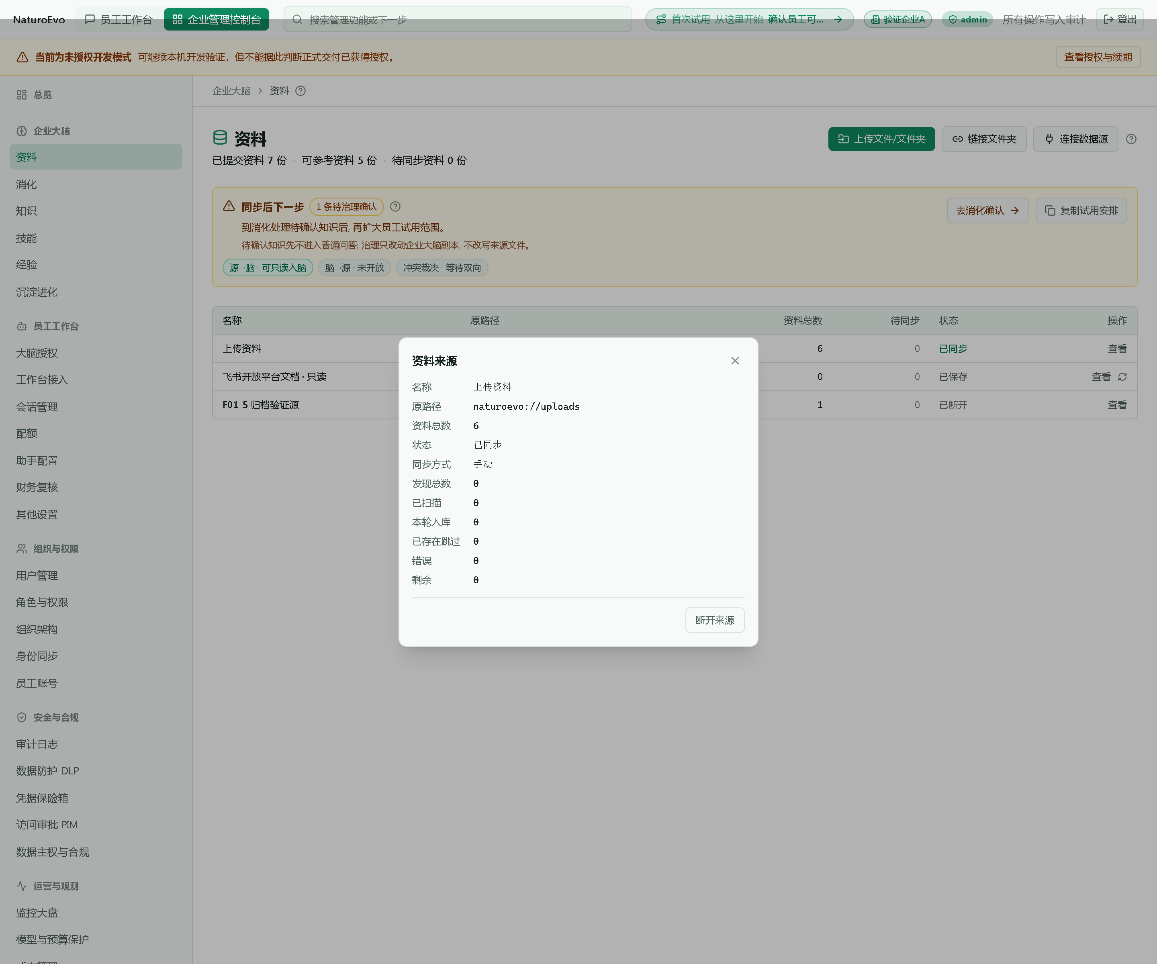Screen dimensions: 1157x964
Task: Click 复制试用安排 button
Action: pyautogui.click(x=1081, y=210)
